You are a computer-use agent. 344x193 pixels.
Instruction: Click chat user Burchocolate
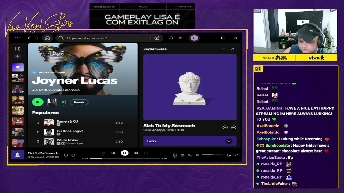(278, 146)
